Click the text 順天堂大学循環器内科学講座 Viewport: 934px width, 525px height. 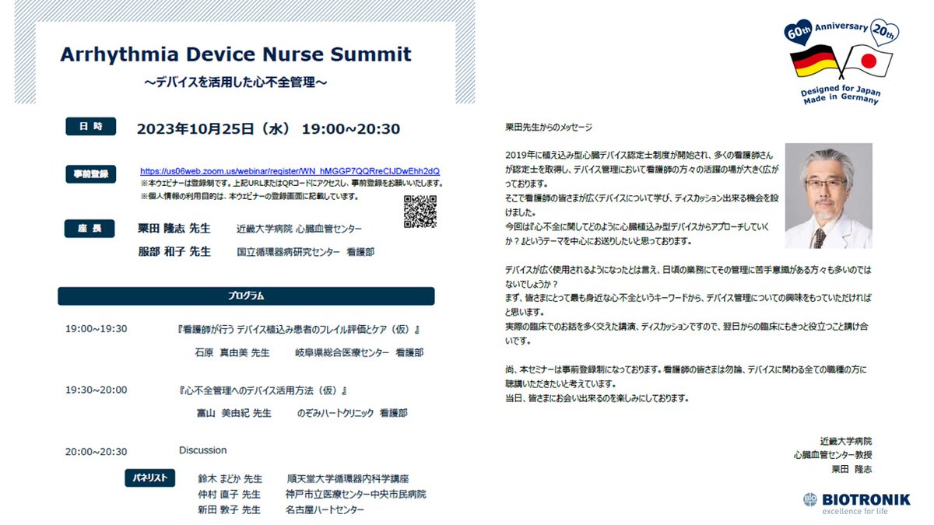(348, 479)
